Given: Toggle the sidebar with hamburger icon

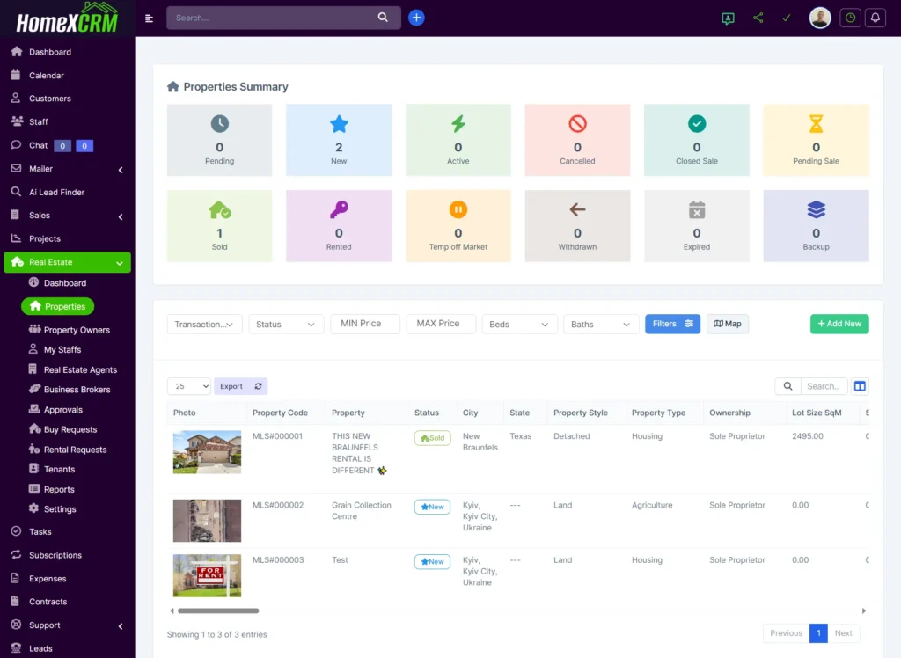Looking at the screenshot, I should 150,18.
